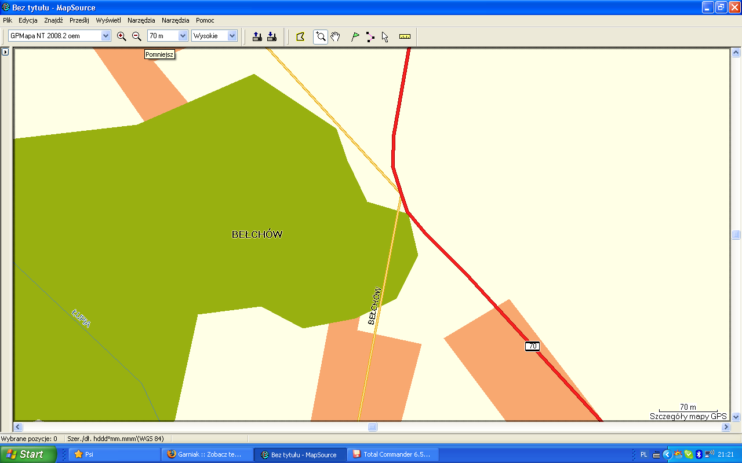
Task: Select the Map tool icon
Action: pyautogui.click(x=300, y=36)
